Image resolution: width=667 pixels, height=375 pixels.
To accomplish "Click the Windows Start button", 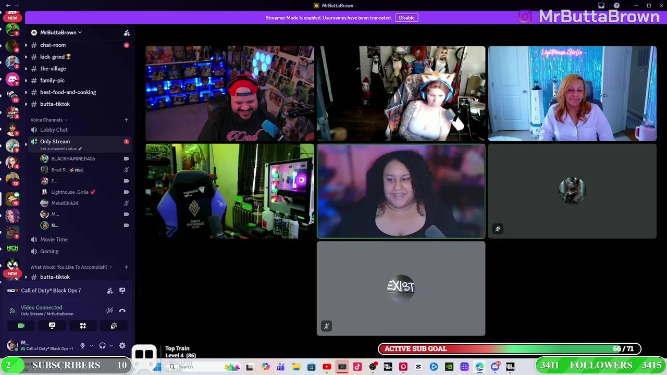I will tap(157, 367).
